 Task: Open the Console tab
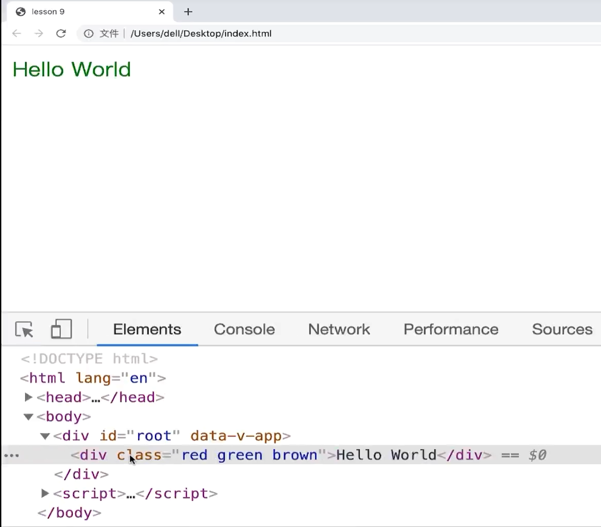244,330
